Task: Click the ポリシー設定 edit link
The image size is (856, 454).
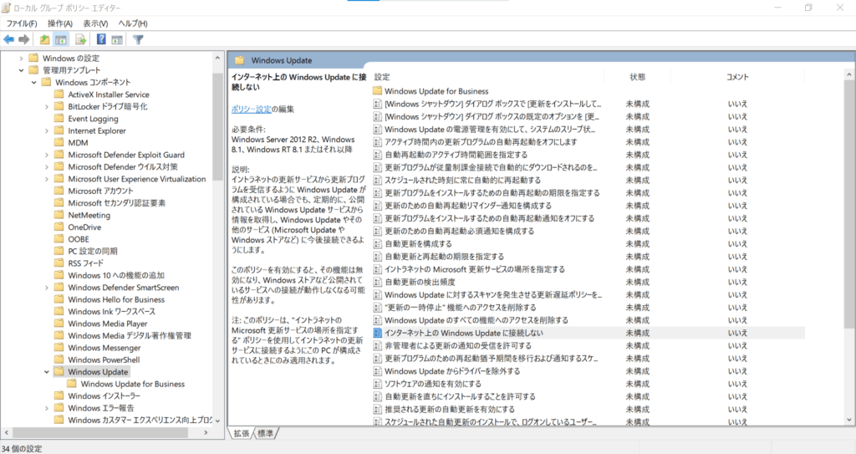Action: click(252, 110)
